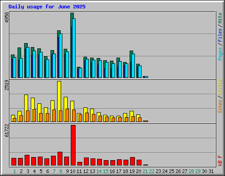
Task: Click day 25 on the x-axis
Action: (x=171, y=171)
